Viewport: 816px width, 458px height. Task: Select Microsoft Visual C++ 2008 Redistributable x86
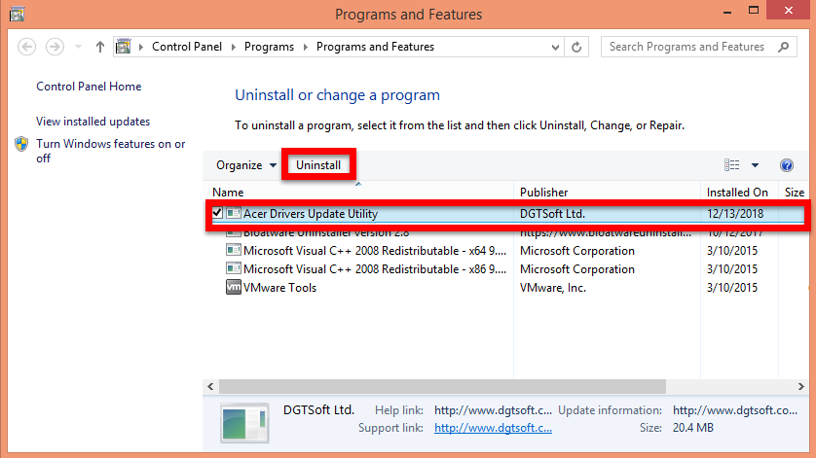click(375, 269)
